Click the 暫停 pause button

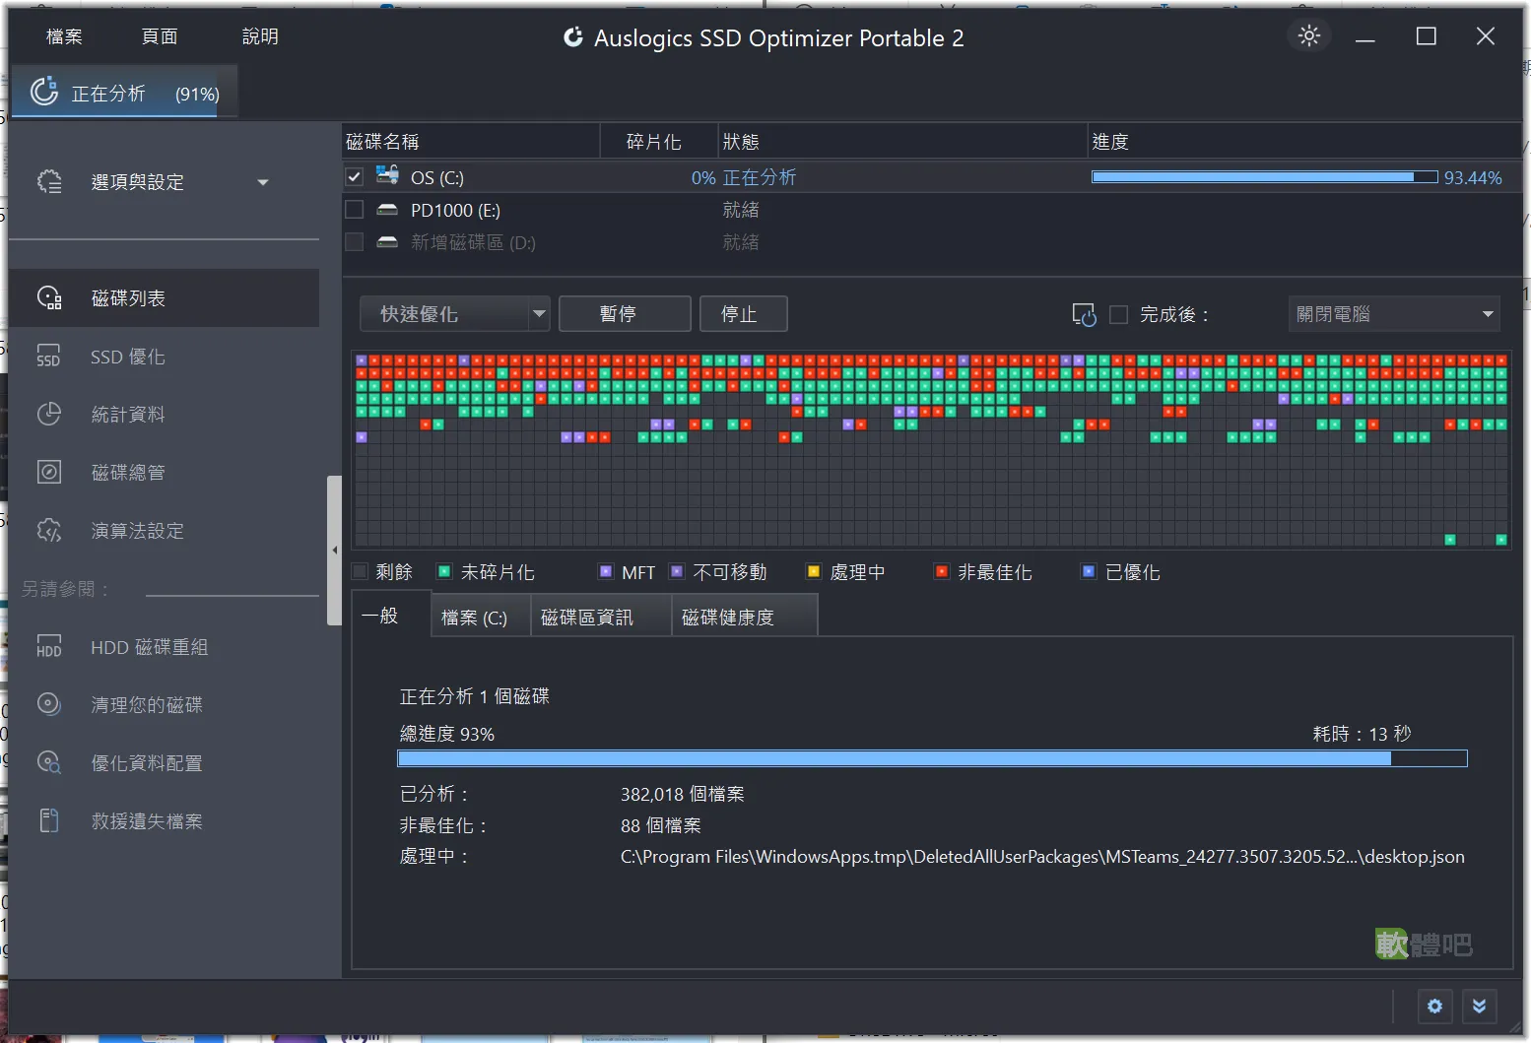tap(625, 314)
